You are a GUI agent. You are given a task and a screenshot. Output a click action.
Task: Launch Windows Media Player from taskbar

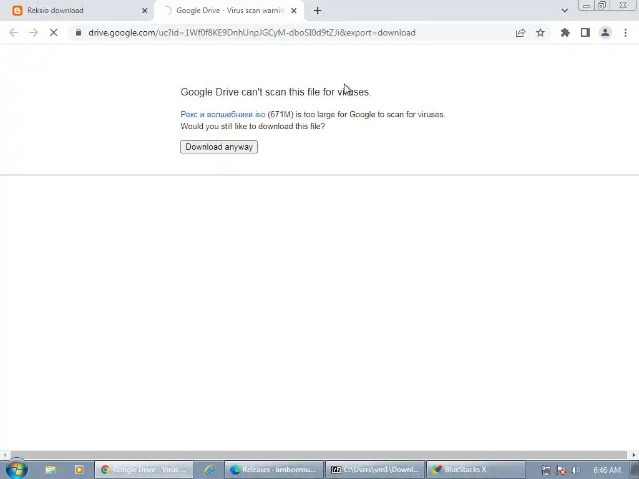click(x=79, y=470)
